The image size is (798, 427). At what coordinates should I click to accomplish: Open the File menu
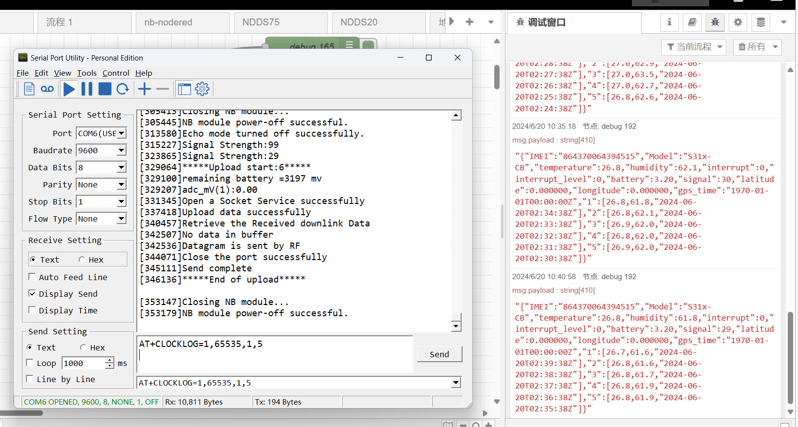point(22,73)
